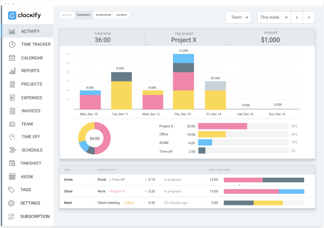Click the Invoices icon

(12, 111)
